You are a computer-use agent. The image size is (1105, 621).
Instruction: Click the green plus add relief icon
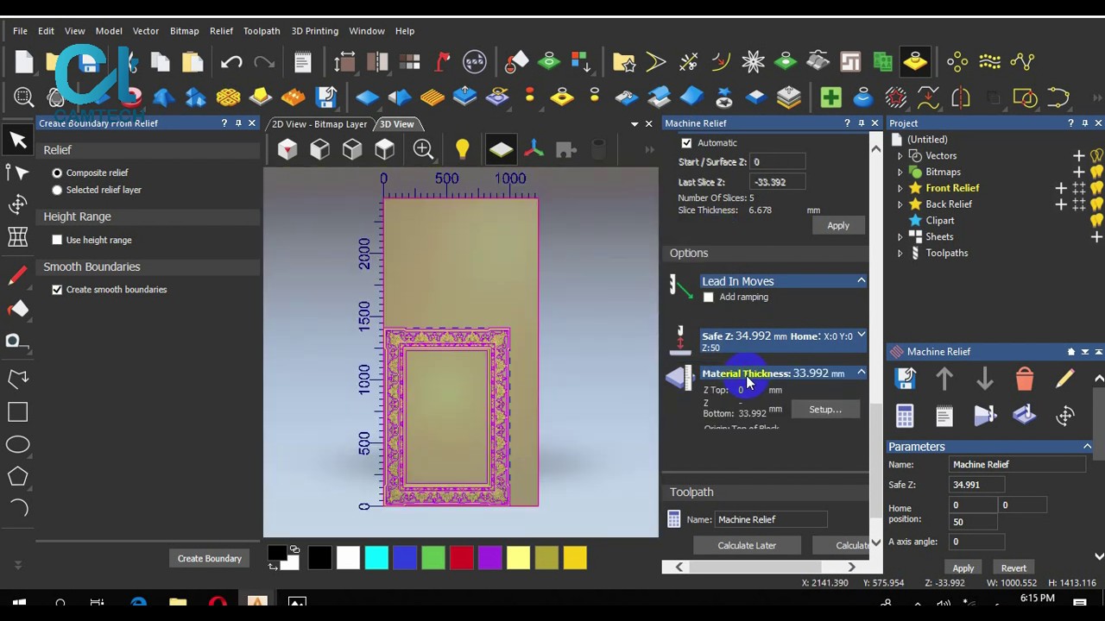(830, 97)
